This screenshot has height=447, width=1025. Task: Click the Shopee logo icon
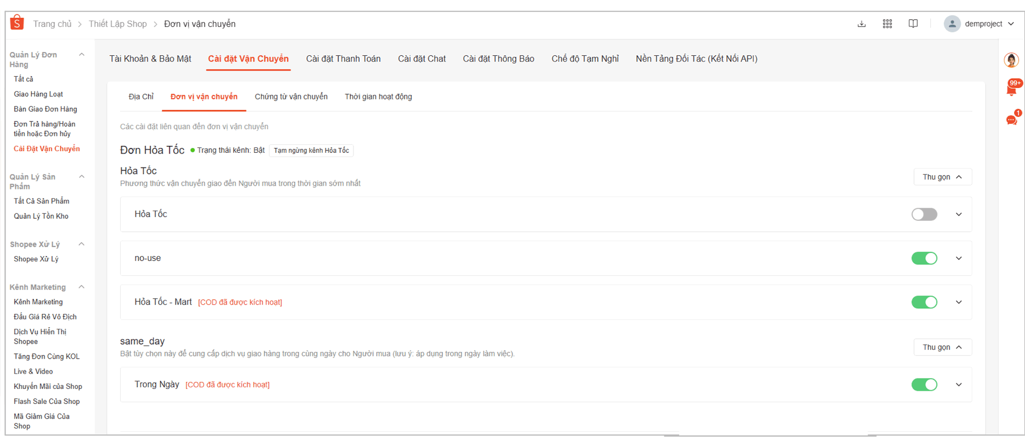pyautogui.click(x=17, y=23)
